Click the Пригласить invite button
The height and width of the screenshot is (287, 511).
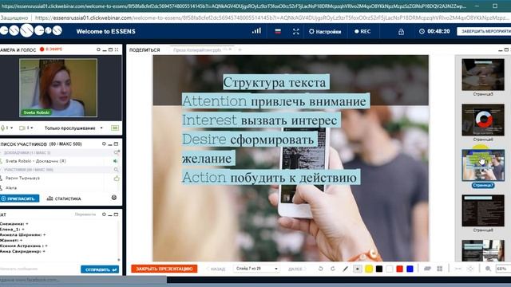point(20,199)
